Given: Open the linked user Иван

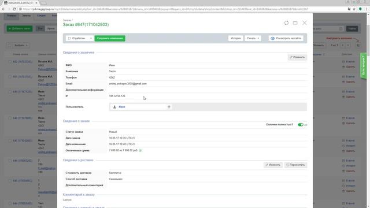Looking at the screenshot, I should tap(122, 107).
